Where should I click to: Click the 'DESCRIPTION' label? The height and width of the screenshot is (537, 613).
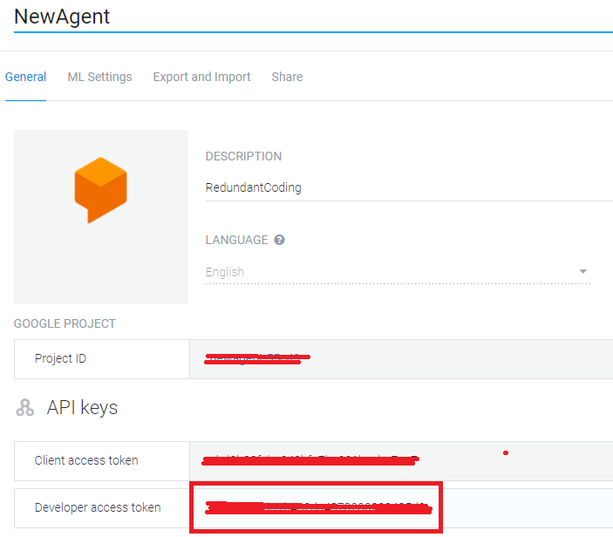(x=243, y=156)
